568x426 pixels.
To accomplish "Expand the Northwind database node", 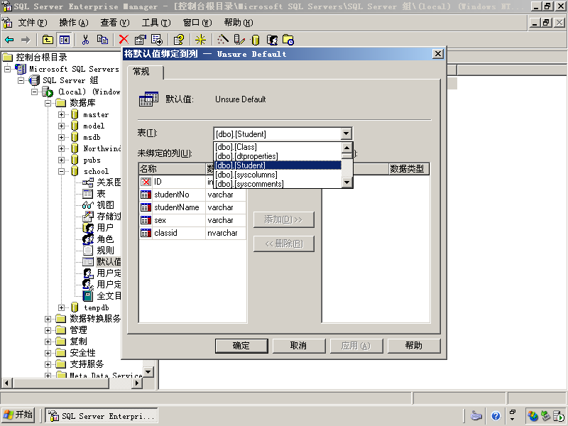I will point(62,148).
